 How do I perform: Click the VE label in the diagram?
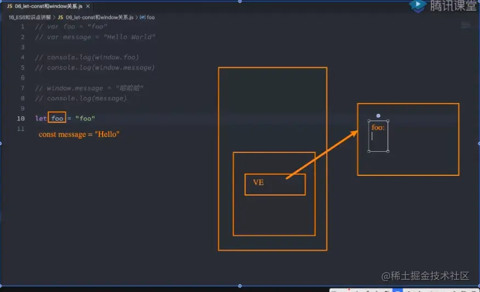[x=258, y=182]
